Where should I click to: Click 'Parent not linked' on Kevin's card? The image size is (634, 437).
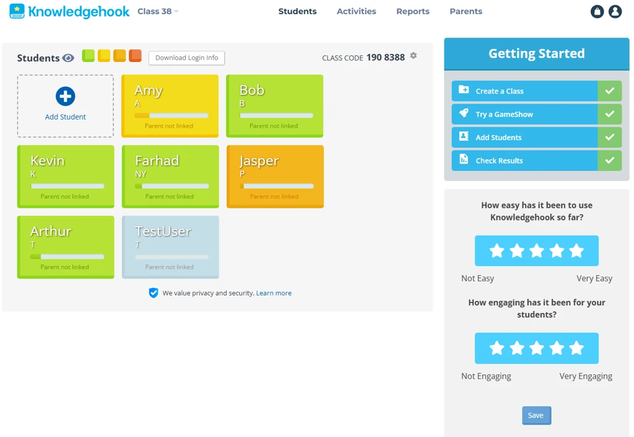[x=64, y=196]
